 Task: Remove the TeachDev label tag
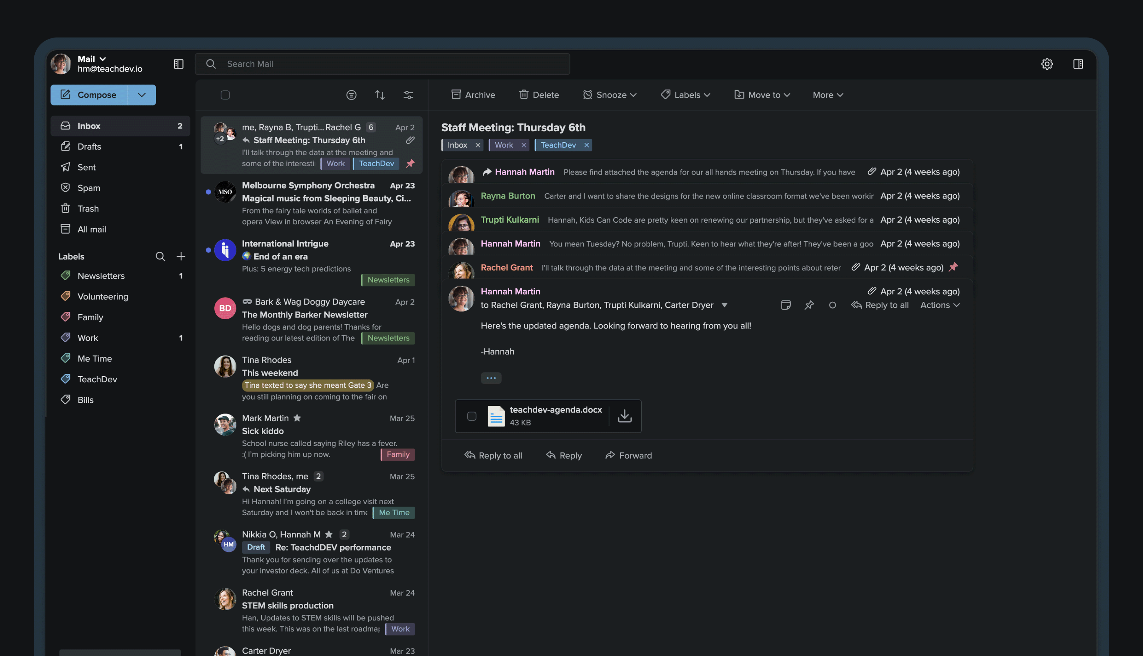pos(586,145)
